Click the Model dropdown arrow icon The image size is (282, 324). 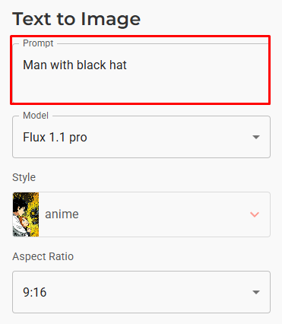pos(256,137)
